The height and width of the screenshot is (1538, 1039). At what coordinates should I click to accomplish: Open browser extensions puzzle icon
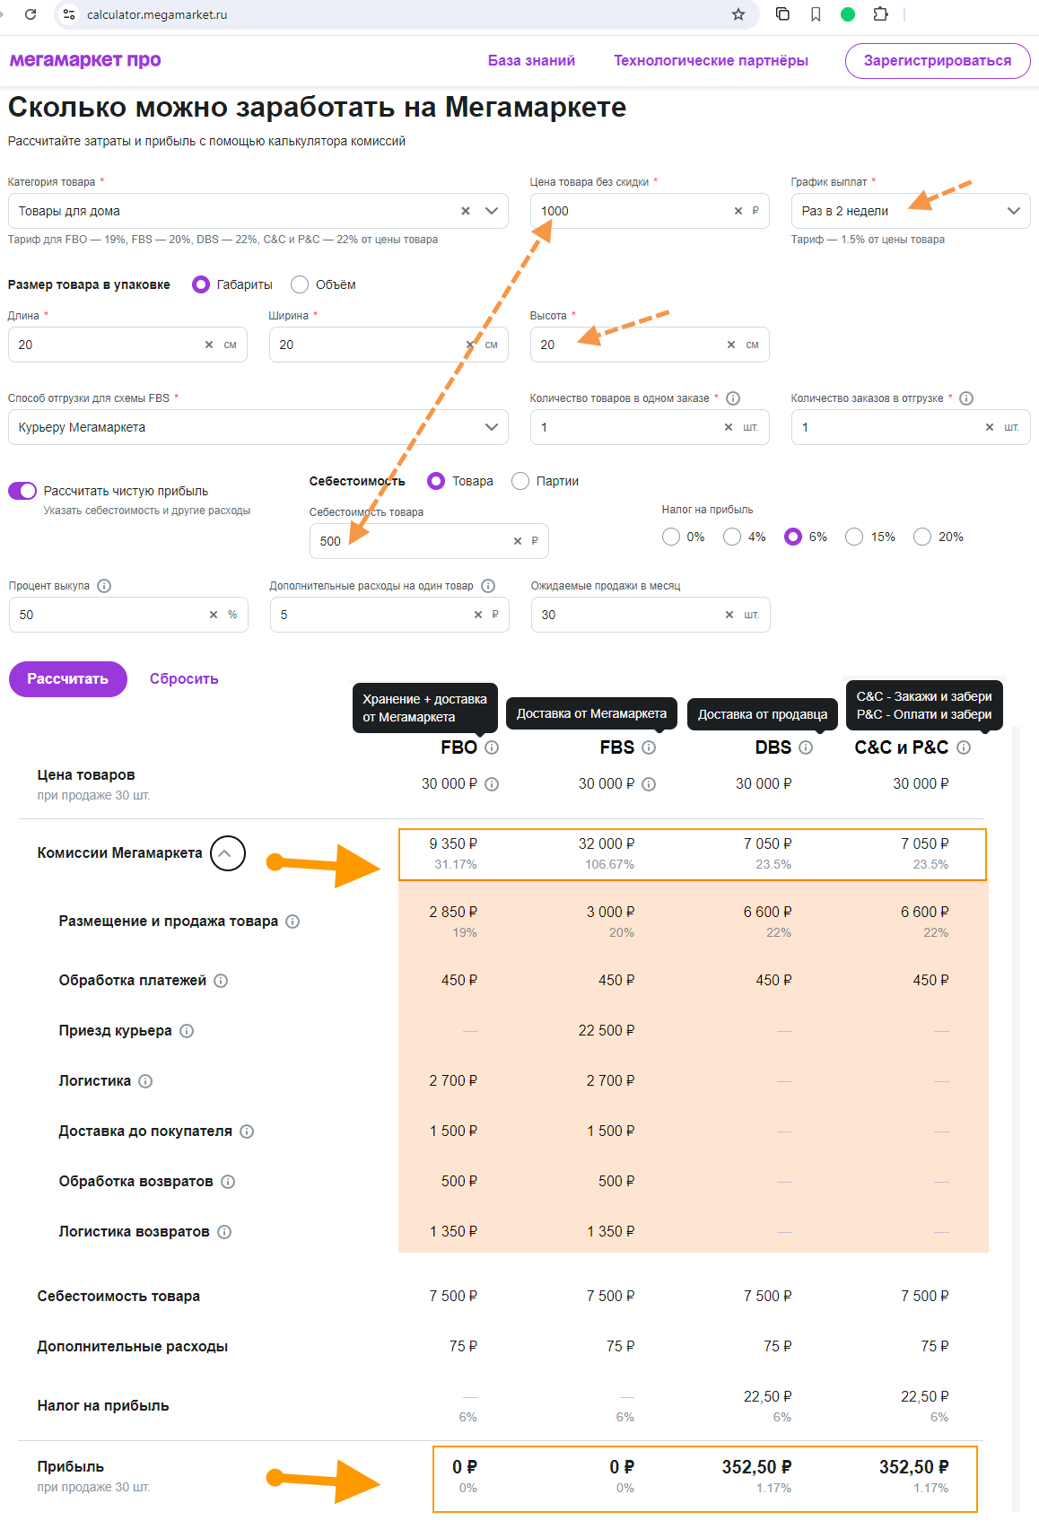click(880, 14)
